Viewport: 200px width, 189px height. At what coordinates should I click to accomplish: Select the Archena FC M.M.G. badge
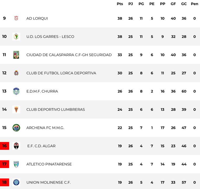tap(16, 128)
